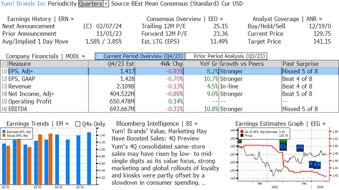Click the In-line peer growth for Revenue
This screenshot has height=190, width=339.
[229, 86]
